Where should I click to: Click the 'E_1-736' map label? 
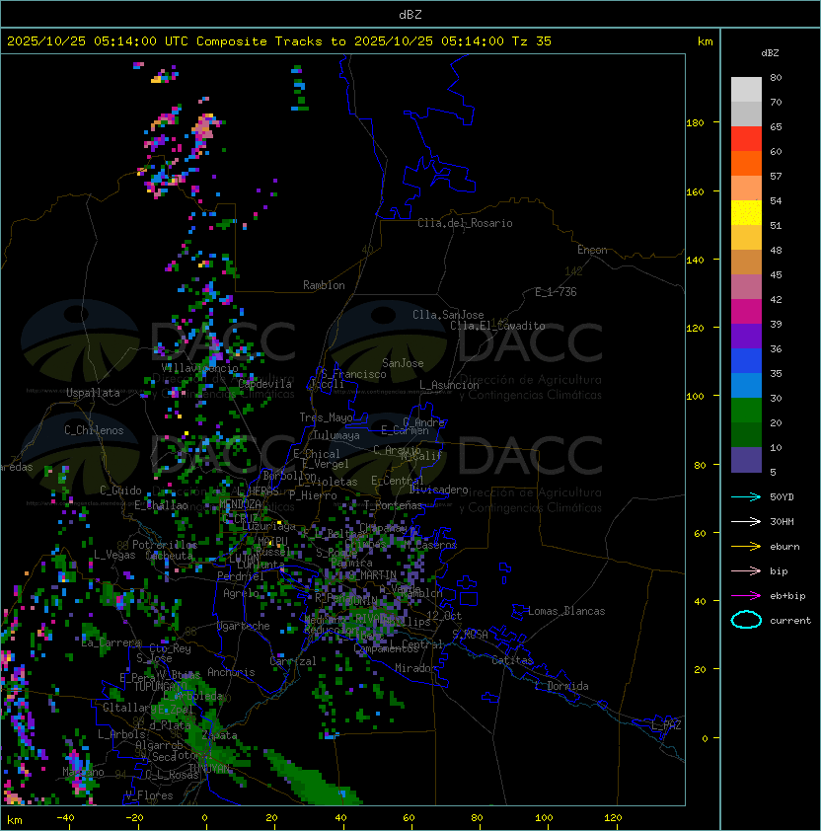point(556,292)
